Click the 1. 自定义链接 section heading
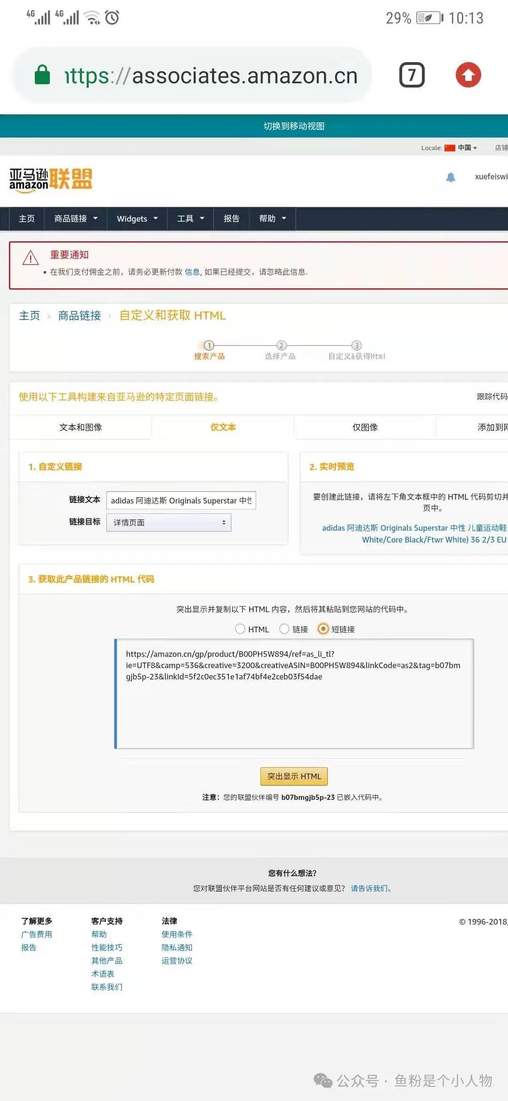The image size is (508, 1101). 55,467
